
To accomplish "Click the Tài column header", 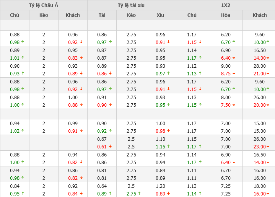I will pos(102,15).
